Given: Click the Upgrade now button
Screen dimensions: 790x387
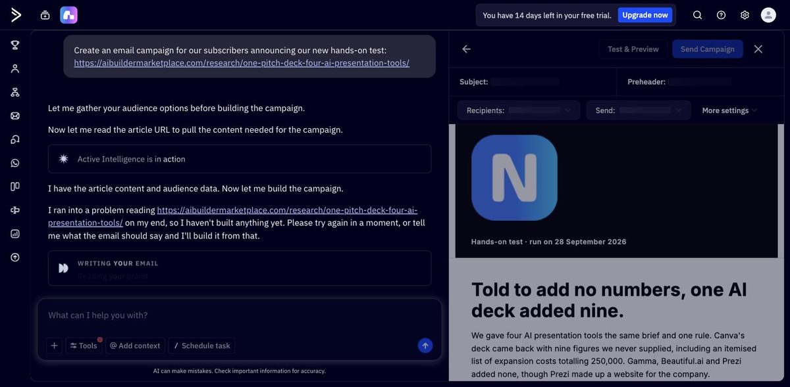Looking at the screenshot, I should [645, 15].
